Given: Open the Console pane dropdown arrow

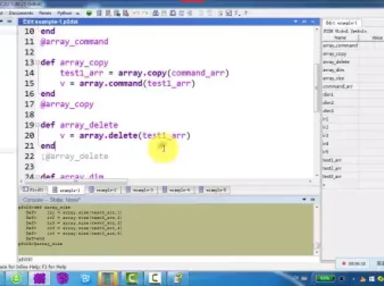Looking at the screenshot, I should pos(304,200).
